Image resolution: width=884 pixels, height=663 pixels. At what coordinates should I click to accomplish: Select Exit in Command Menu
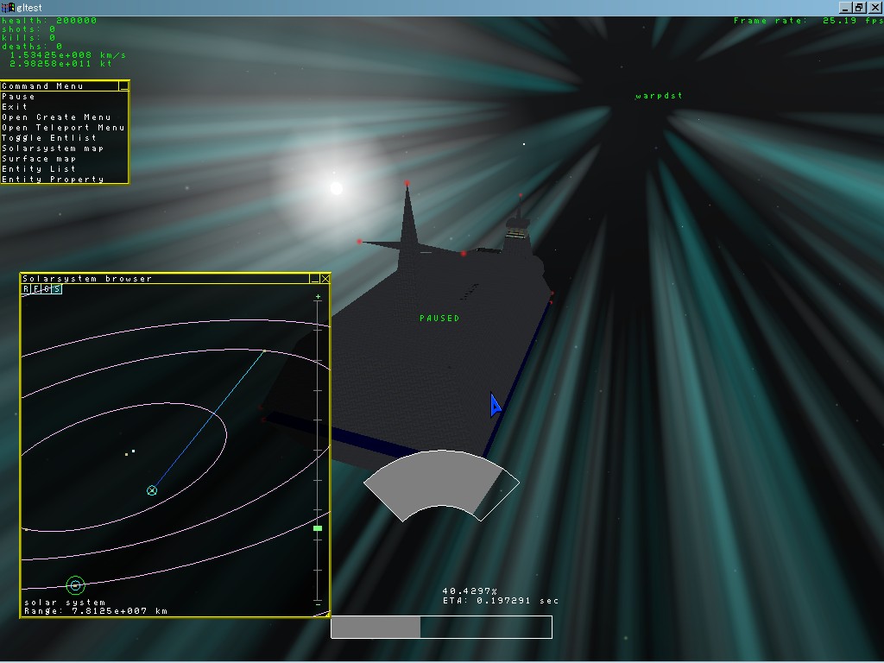[x=65, y=106]
